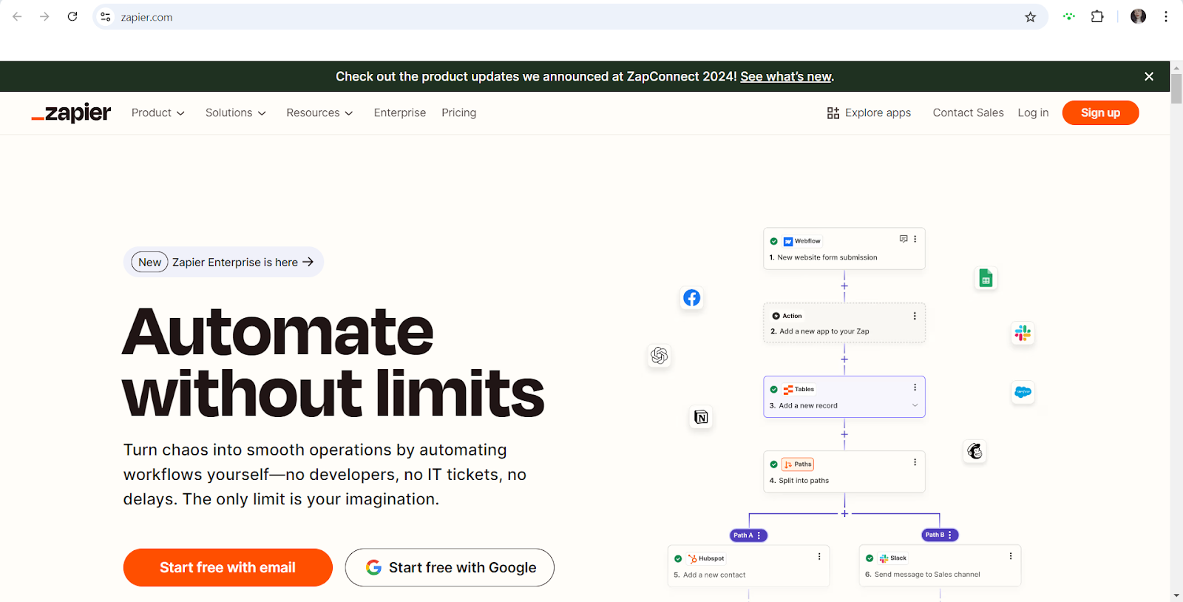1183x602 pixels.
Task: Click plus between Tables and Paths steps
Action: pos(844,434)
